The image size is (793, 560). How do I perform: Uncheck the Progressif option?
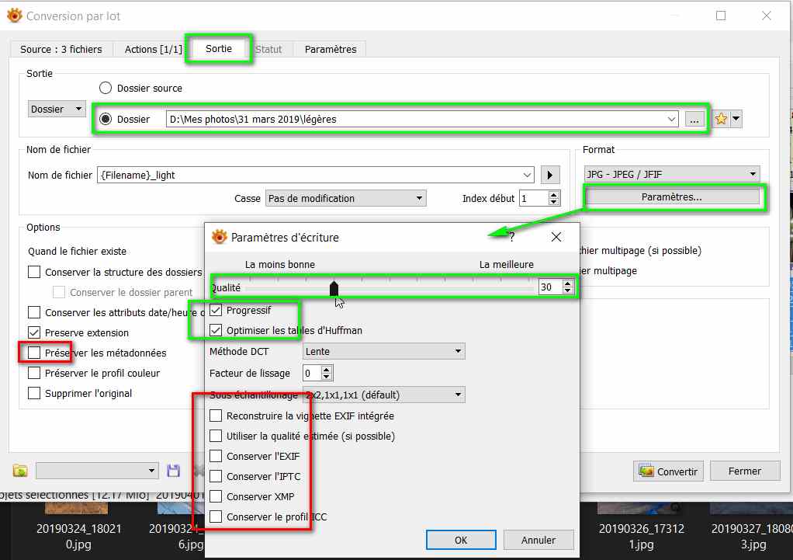(x=216, y=310)
